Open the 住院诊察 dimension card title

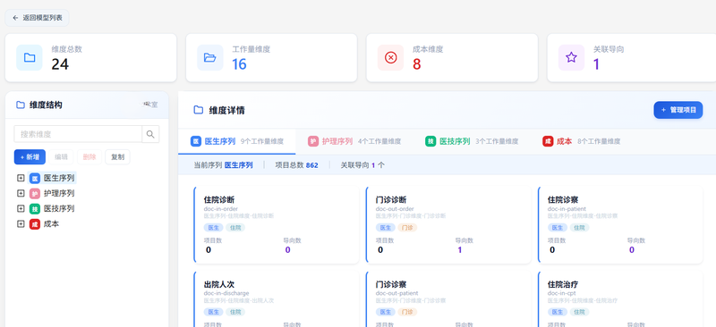tap(563, 200)
